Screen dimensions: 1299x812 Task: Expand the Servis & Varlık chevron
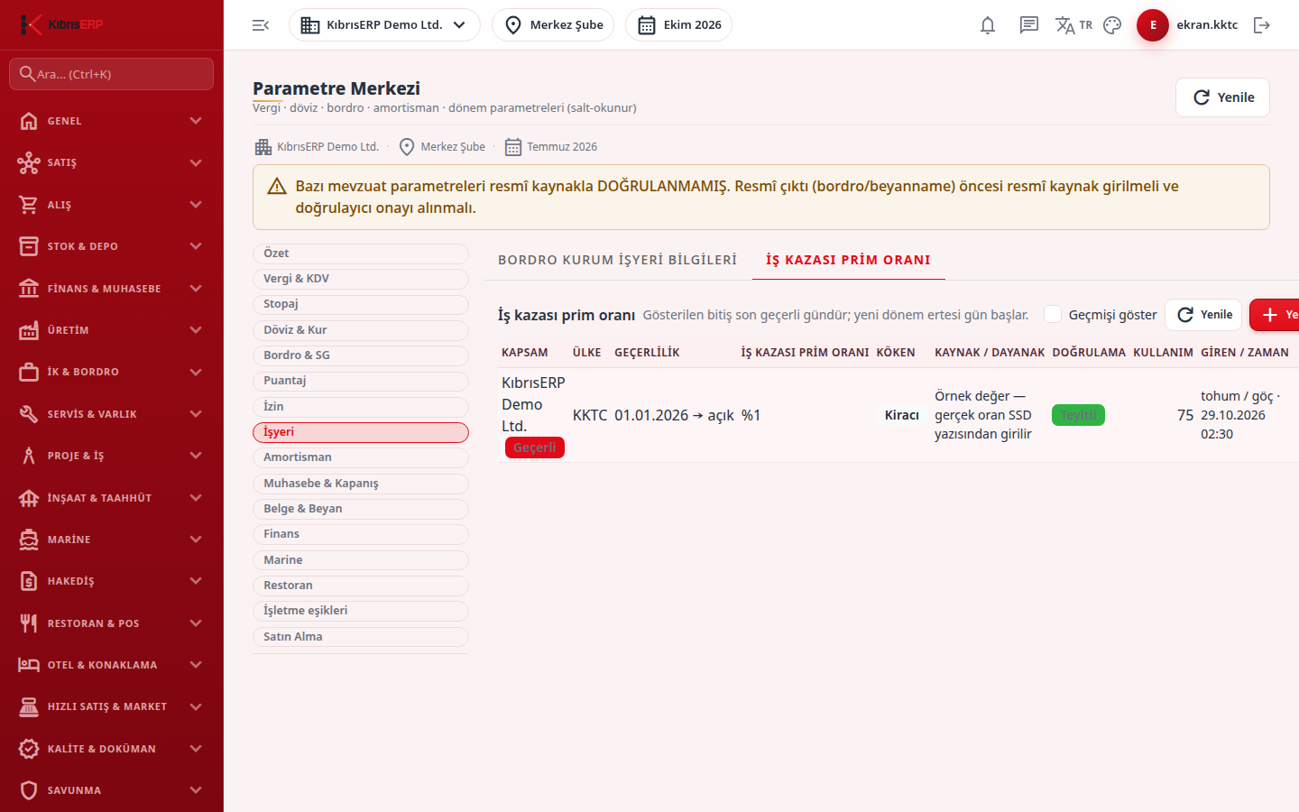pyautogui.click(x=196, y=414)
